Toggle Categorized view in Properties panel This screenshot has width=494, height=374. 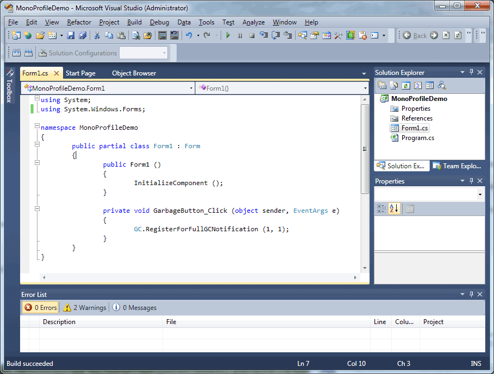click(382, 208)
